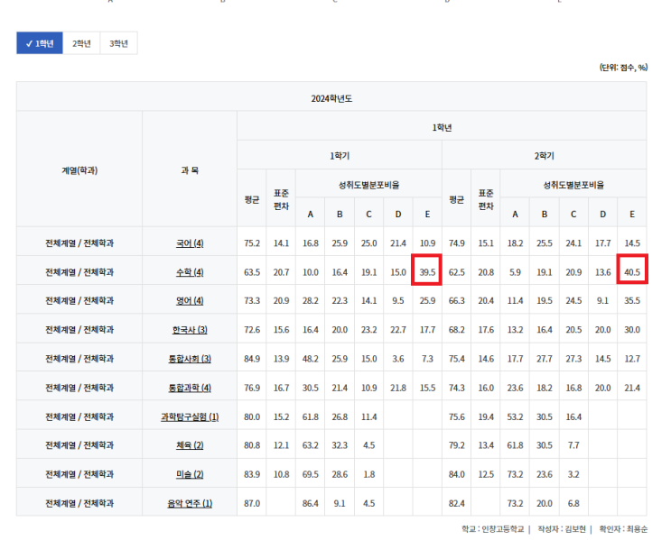Open the 영어 (4) subject link

click(x=190, y=301)
